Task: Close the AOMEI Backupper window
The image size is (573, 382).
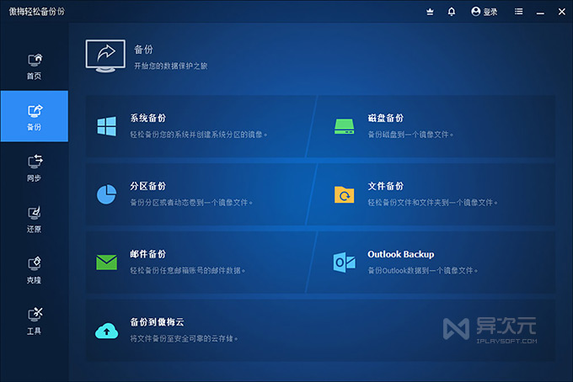Action: [x=562, y=12]
